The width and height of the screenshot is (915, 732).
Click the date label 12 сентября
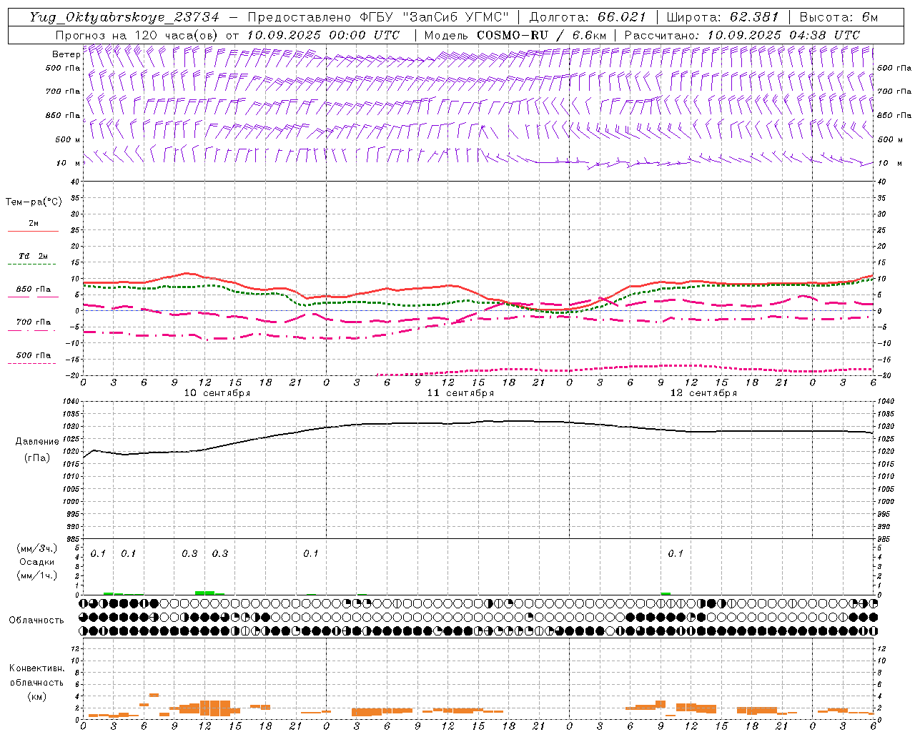(x=703, y=393)
